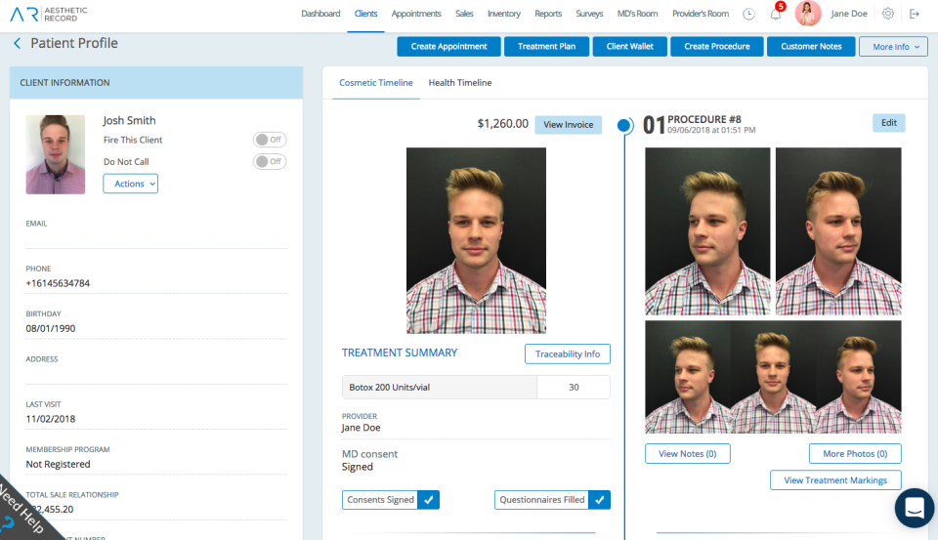Switch to the Cosmetic Timeline tab
Image resolution: width=938 pixels, height=540 pixels.
point(375,83)
